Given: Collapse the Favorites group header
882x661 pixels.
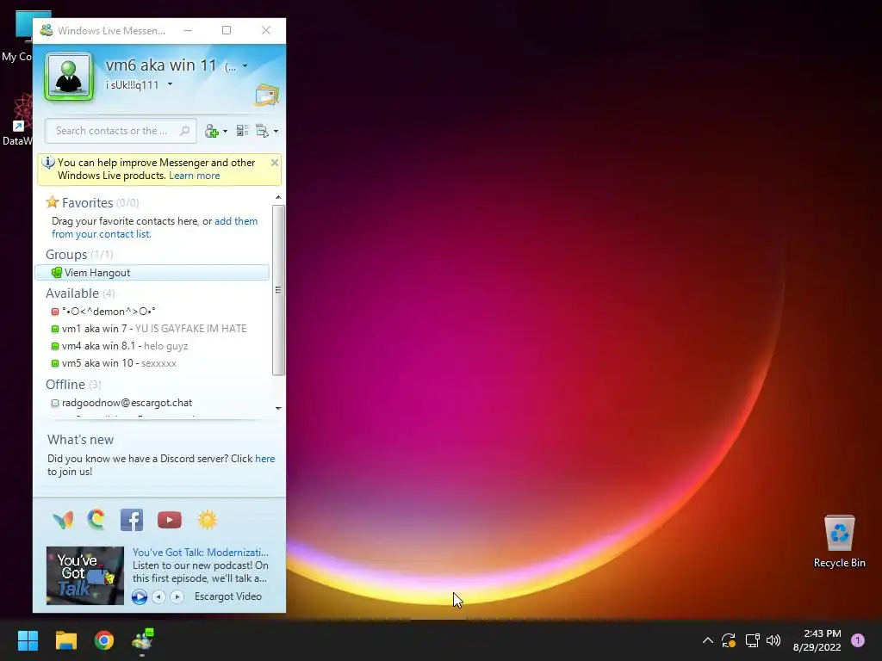Looking at the screenshot, I should point(87,202).
